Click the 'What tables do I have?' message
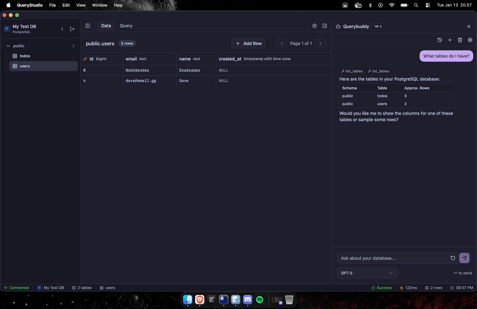 (x=446, y=56)
